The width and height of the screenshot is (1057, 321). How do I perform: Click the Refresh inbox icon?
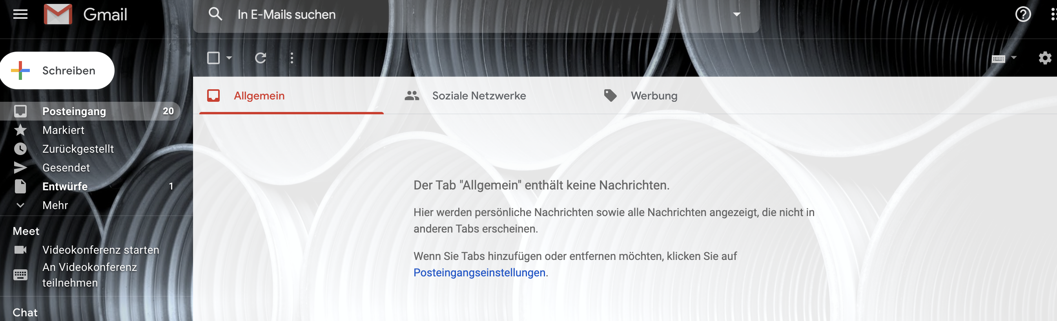(261, 58)
